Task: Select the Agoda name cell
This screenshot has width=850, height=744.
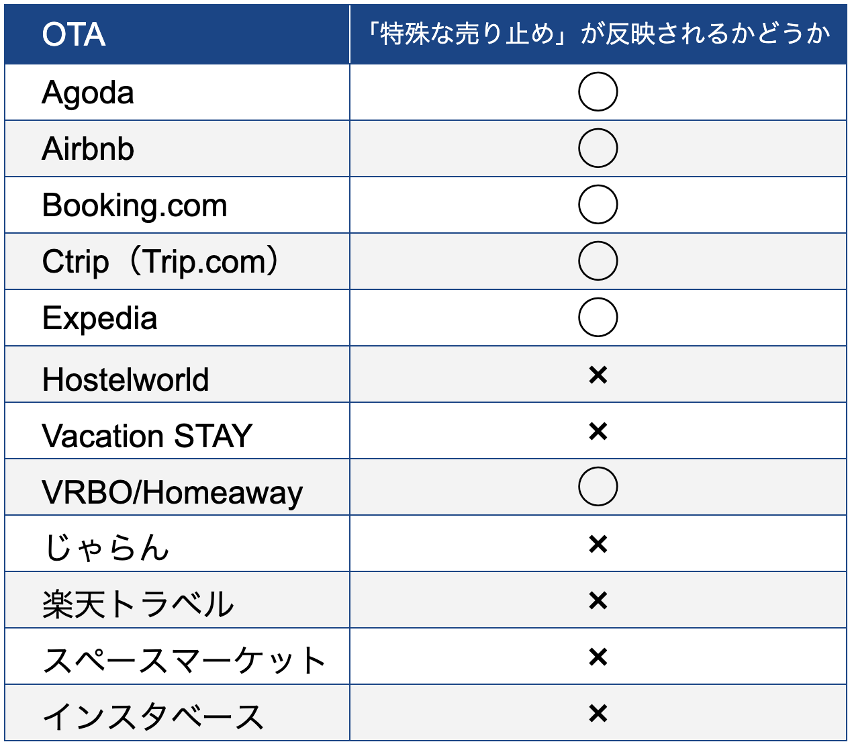Action: pyautogui.click(x=88, y=93)
